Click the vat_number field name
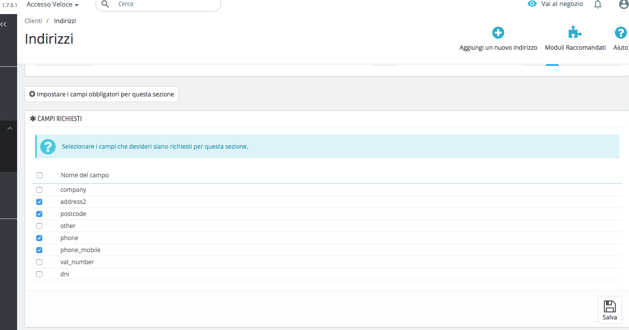The height and width of the screenshot is (330, 629). click(x=77, y=262)
